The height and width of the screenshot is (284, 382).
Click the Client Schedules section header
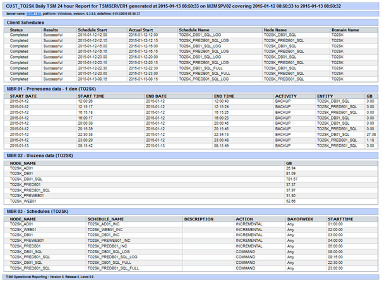pos(25,22)
